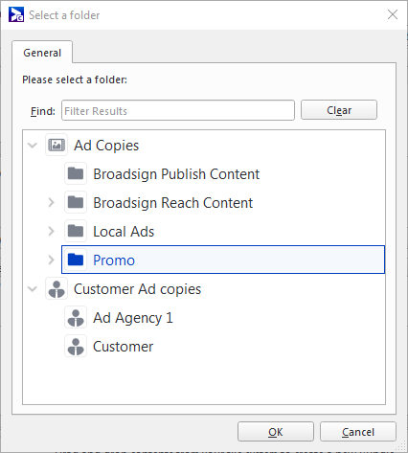Click the Customer person icon
The width and height of the screenshot is (408, 453).
[x=76, y=346]
